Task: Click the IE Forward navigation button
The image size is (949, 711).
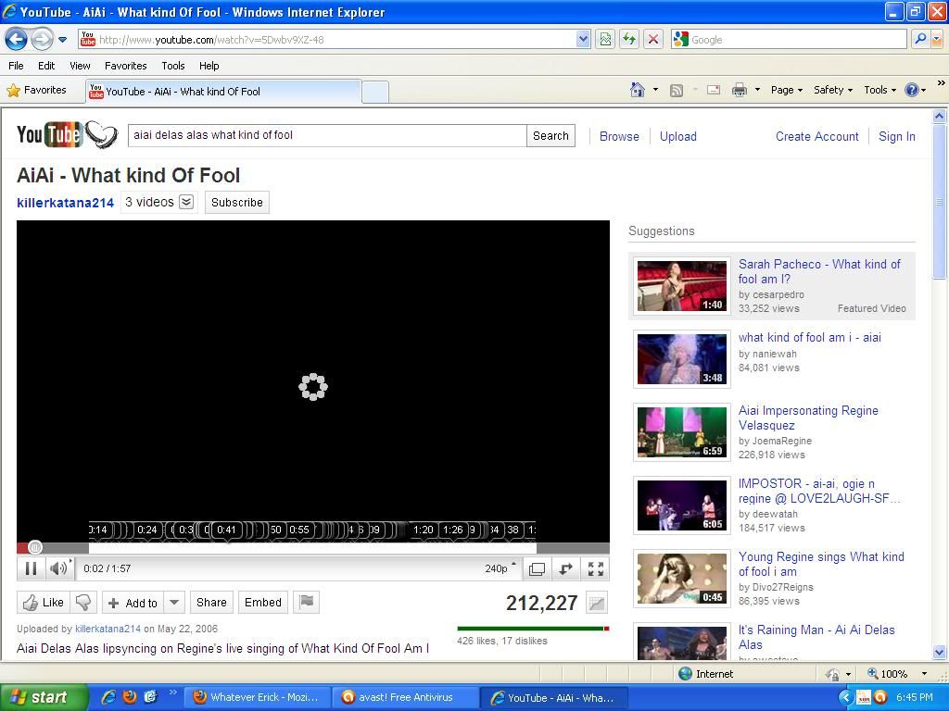Action: pyautogui.click(x=41, y=40)
